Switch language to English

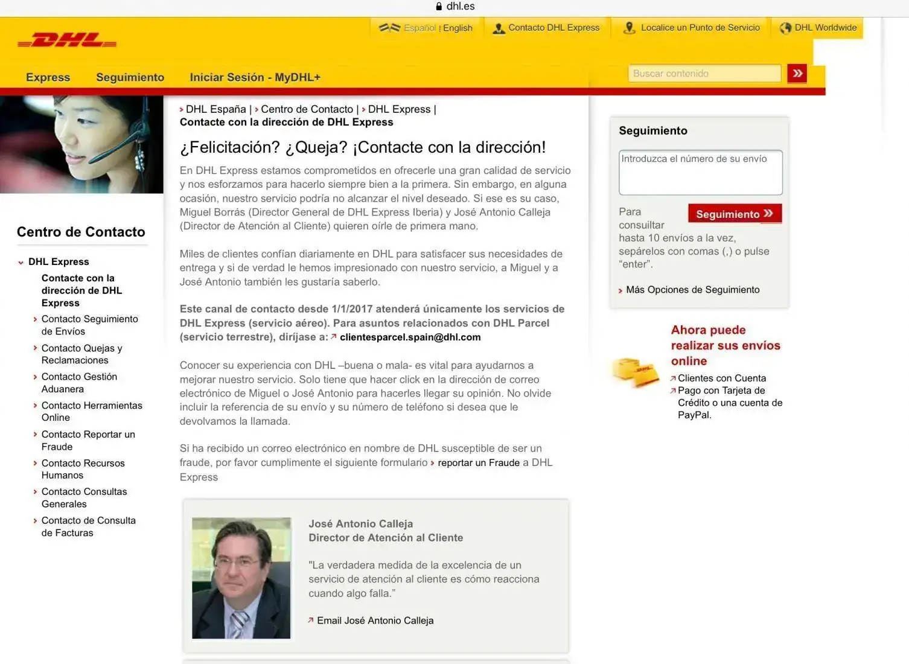[x=458, y=28]
